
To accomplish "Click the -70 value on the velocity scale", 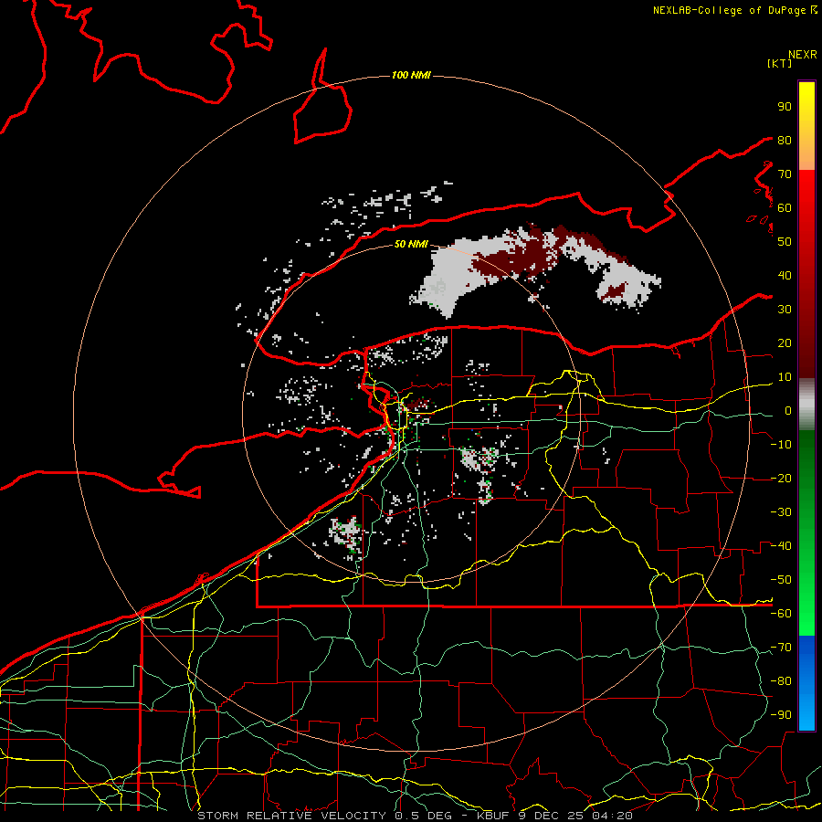I will [x=781, y=648].
